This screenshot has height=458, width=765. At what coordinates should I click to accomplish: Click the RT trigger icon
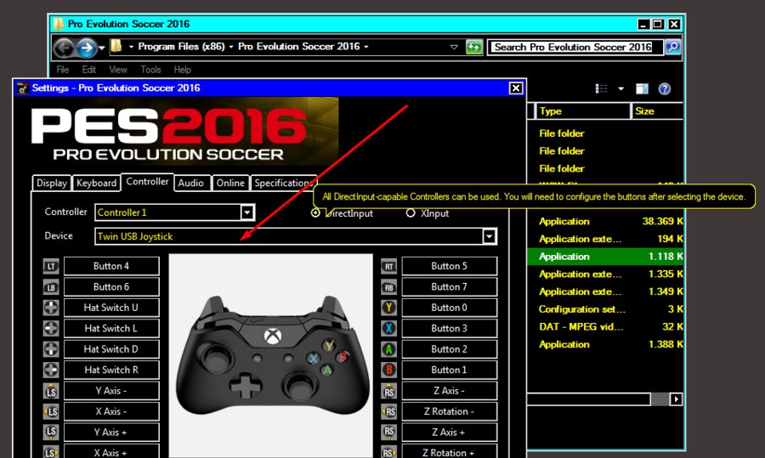click(x=388, y=266)
